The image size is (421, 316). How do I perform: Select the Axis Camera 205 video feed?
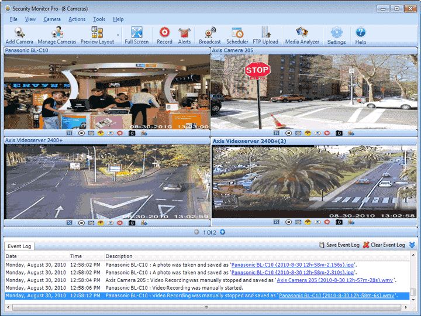[x=314, y=92]
